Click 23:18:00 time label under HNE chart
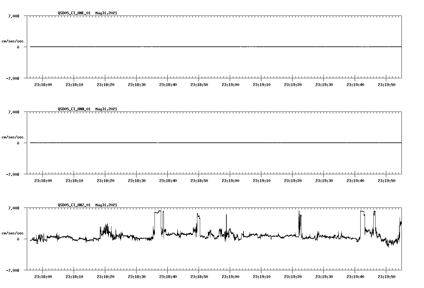The height and width of the screenshot is (288, 424). tap(43, 85)
